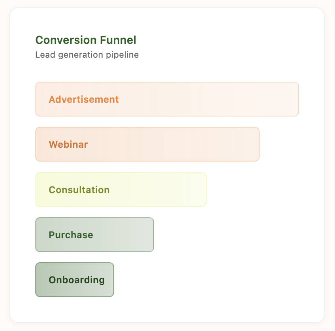Select the Webinar funnel stage

click(x=147, y=144)
